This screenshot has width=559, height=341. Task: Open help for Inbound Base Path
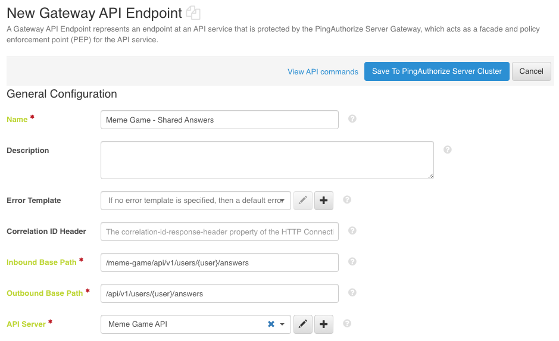click(x=352, y=262)
